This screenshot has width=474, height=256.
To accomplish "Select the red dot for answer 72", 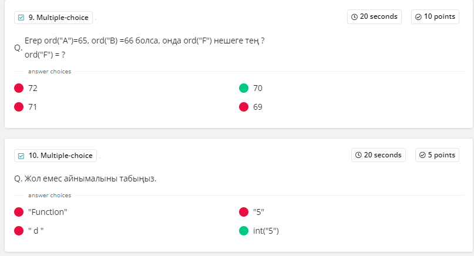I will pos(19,88).
